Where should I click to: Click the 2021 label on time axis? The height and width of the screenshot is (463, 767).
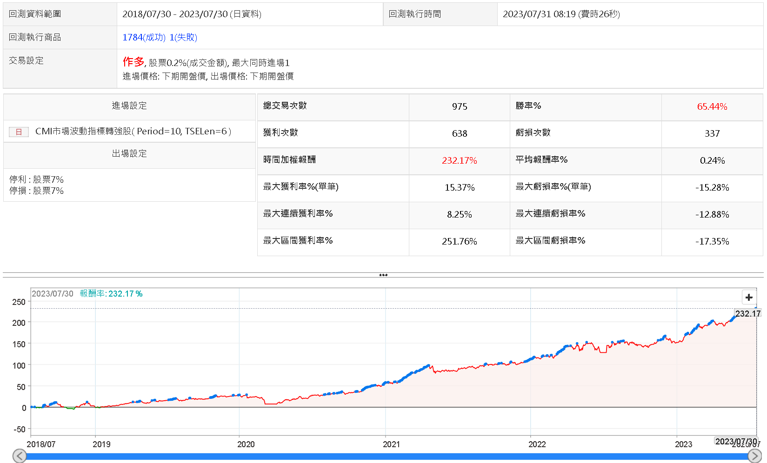click(391, 444)
